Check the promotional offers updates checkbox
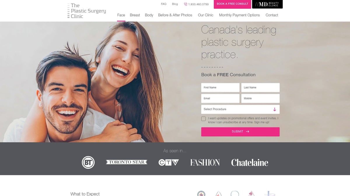 203,119
